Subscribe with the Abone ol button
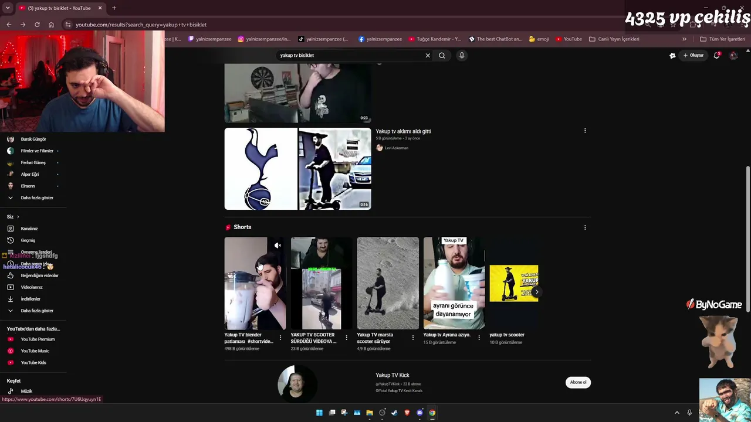 [578, 382]
